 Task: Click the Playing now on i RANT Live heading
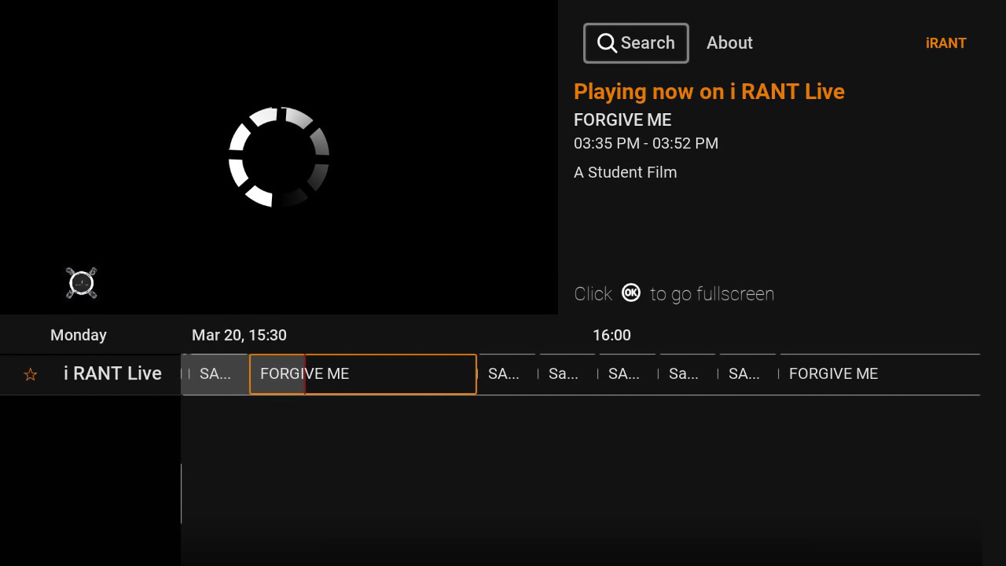[x=709, y=91]
